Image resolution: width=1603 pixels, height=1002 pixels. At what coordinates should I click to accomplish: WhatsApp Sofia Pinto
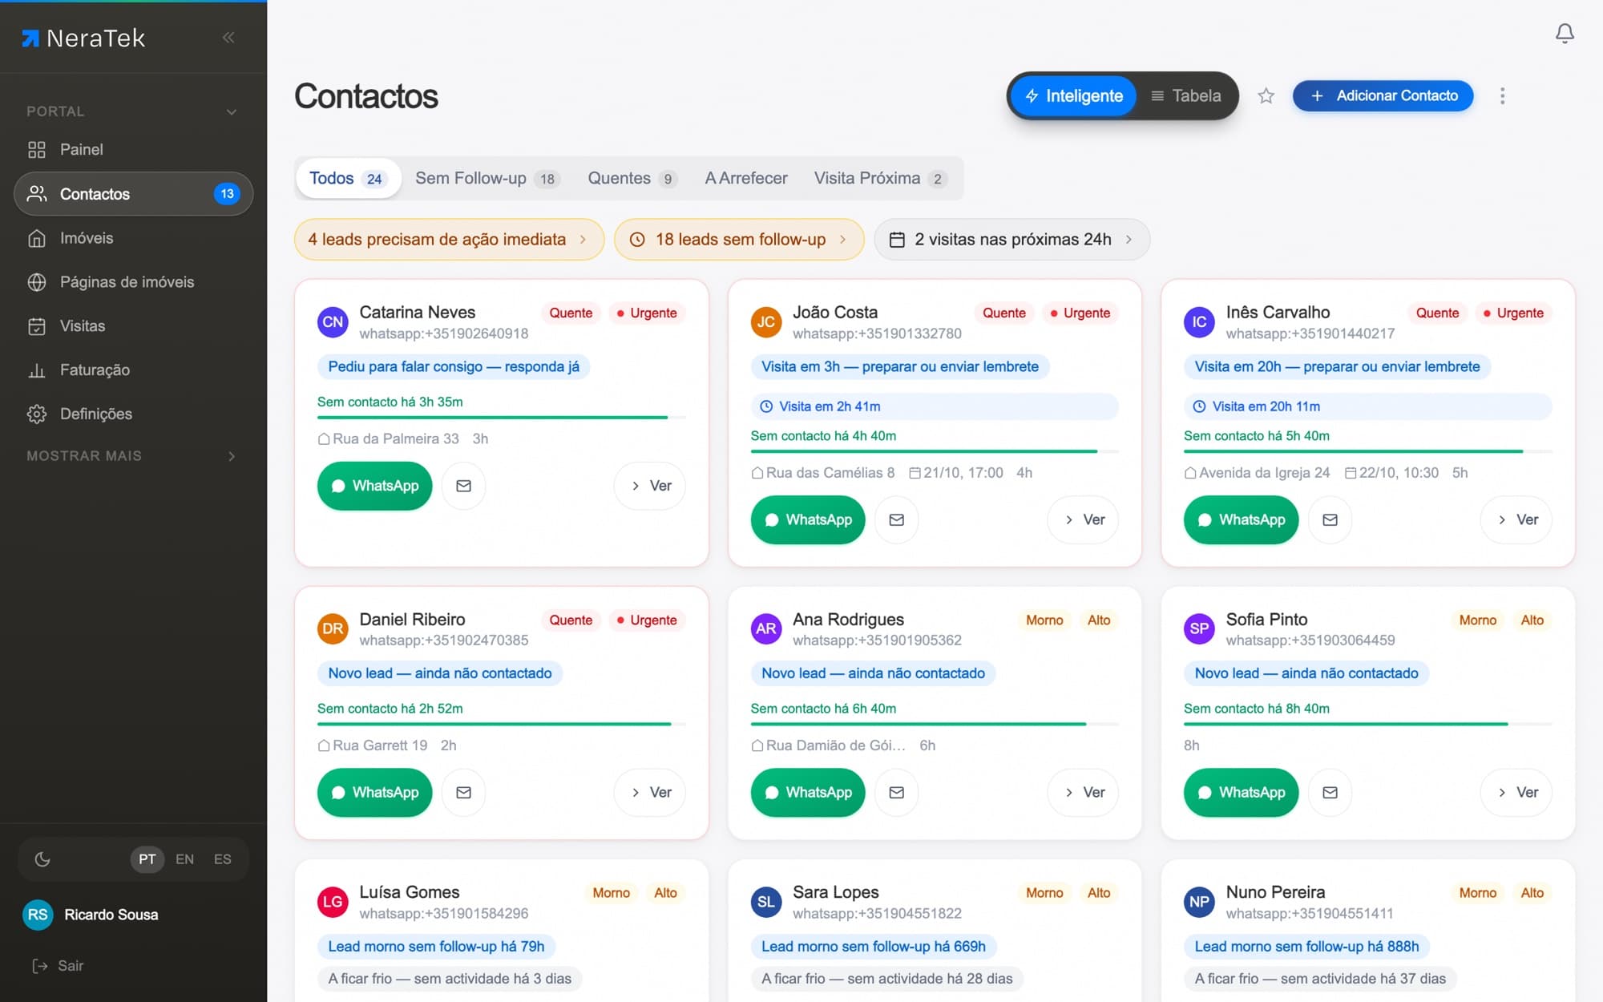click(x=1241, y=792)
